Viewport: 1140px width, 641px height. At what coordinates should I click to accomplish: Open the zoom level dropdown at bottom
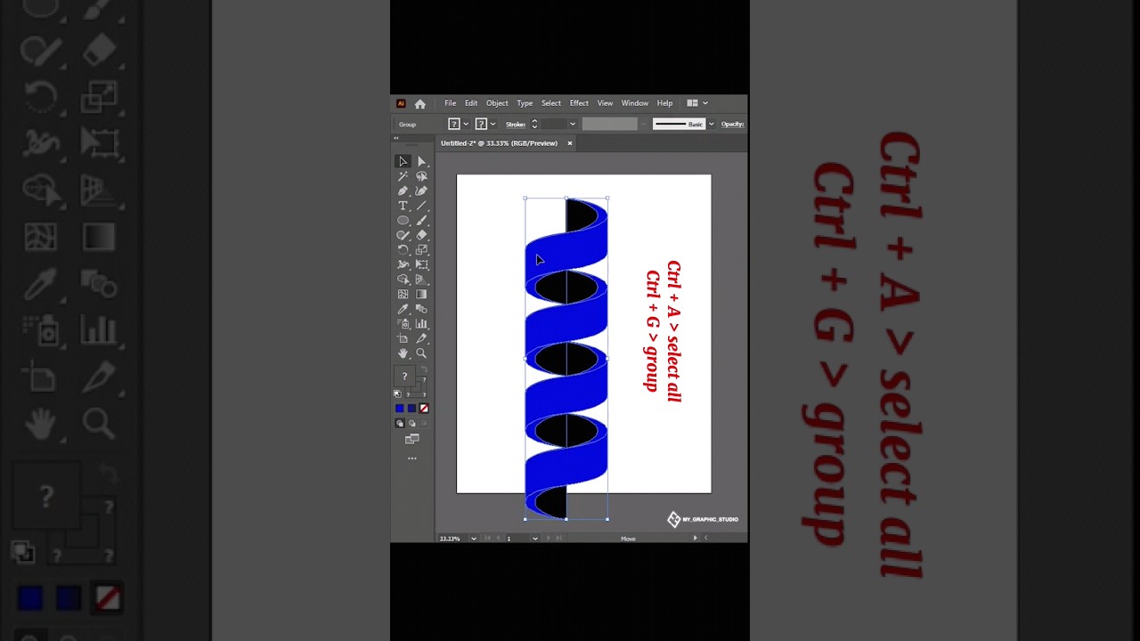tap(474, 539)
